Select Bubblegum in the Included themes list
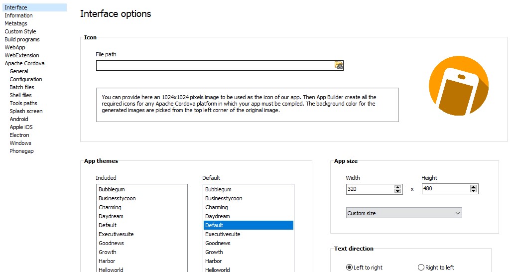This screenshot has height=272, width=513. (112, 189)
